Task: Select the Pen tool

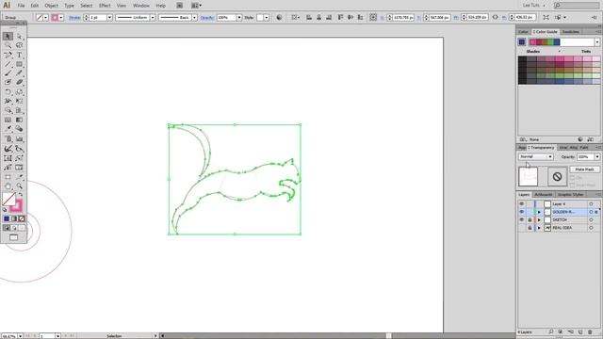Action: pos(8,55)
